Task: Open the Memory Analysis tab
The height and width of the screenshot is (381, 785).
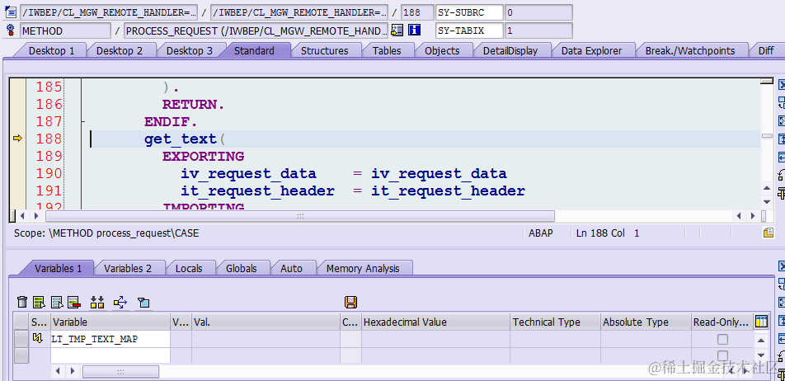Action: (363, 268)
